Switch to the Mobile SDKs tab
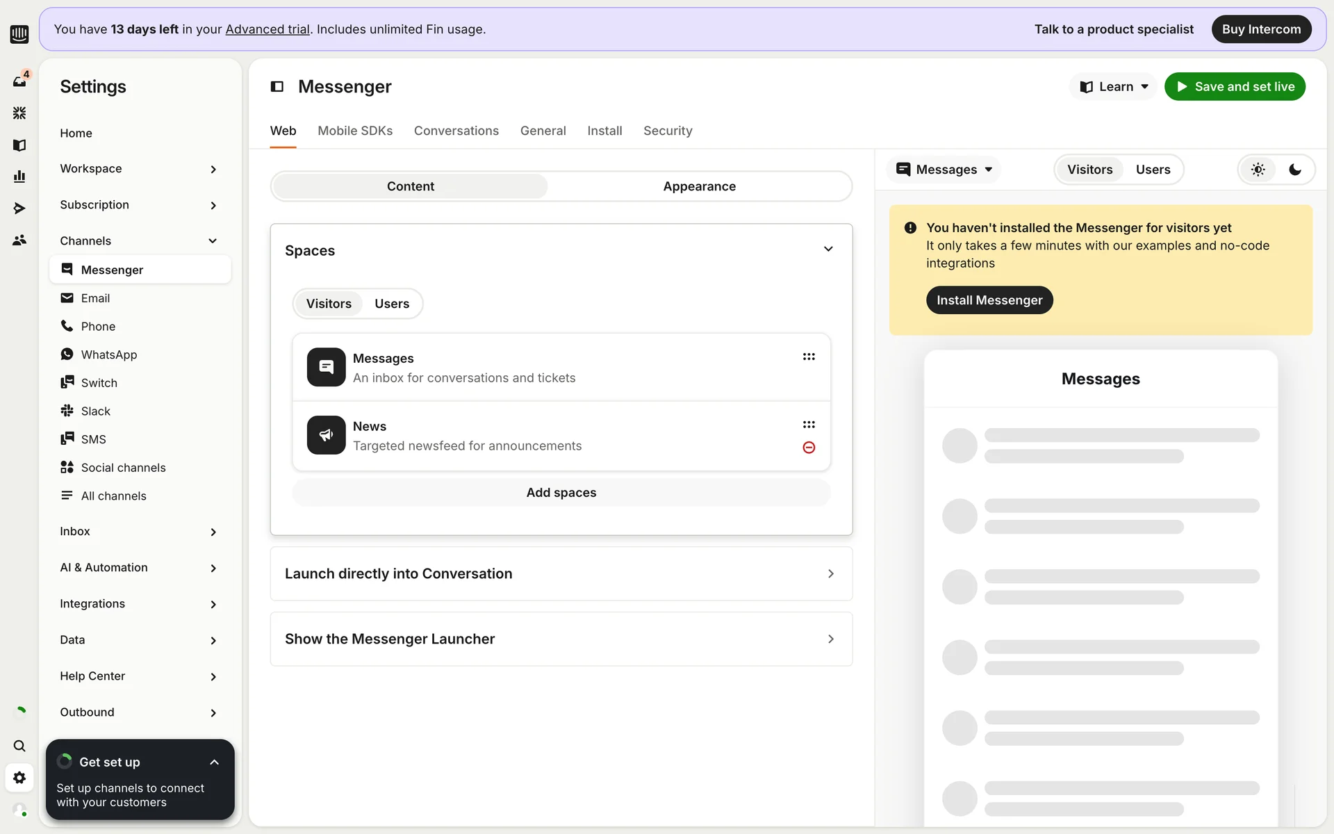The width and height of the screenshot is (1334, 834). [355, 131]
